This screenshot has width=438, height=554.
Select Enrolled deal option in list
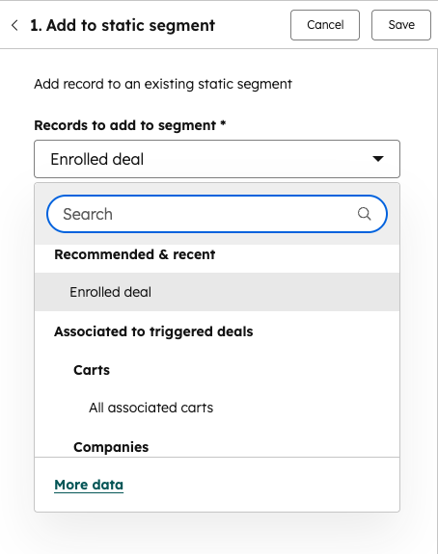(217, 292)
